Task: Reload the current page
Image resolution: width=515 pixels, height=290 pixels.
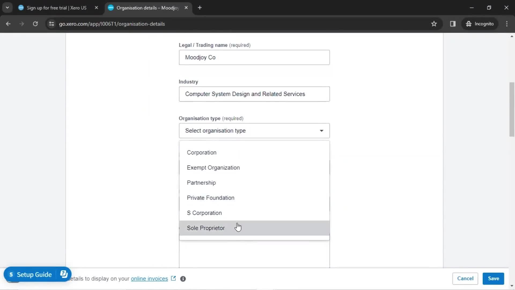Action: tap(35, 24)
